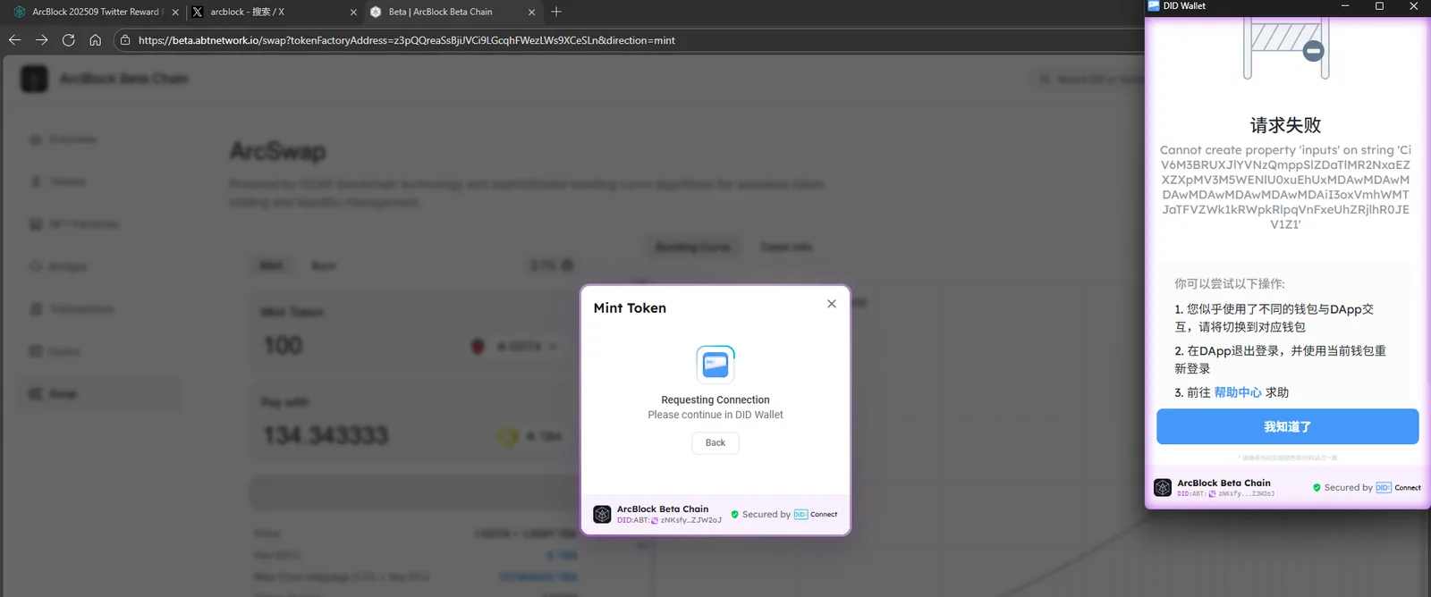Click the ArcSwap page heading
The width and height of the screenshot is (1431, 597).
point(278,151)
